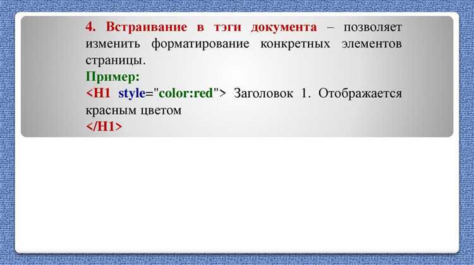Click the text "Заголовок 1."
Viewport: 474px width, 265px height.
(x=272, y=93)
